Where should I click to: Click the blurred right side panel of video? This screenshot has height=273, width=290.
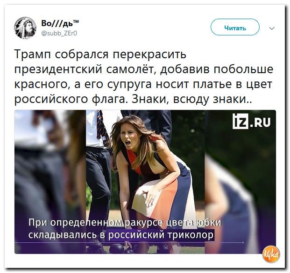[240, 182]
